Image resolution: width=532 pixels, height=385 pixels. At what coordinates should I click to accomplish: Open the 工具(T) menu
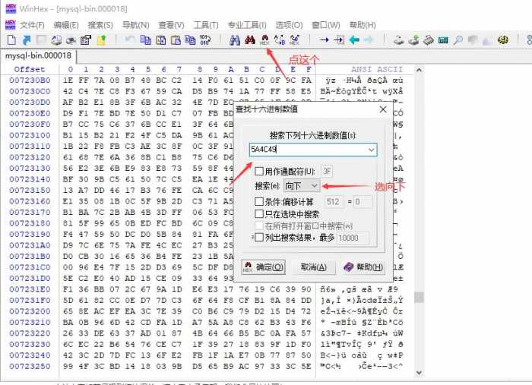pos(206,25)
